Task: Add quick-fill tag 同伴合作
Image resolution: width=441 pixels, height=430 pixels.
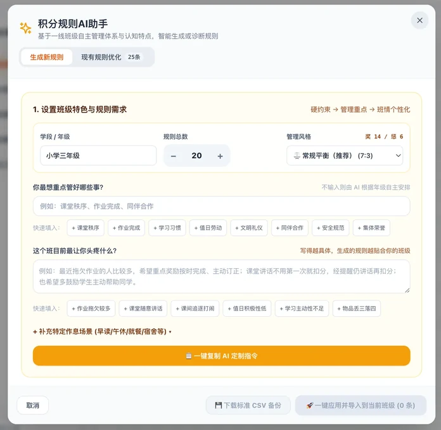Action: 290,228
